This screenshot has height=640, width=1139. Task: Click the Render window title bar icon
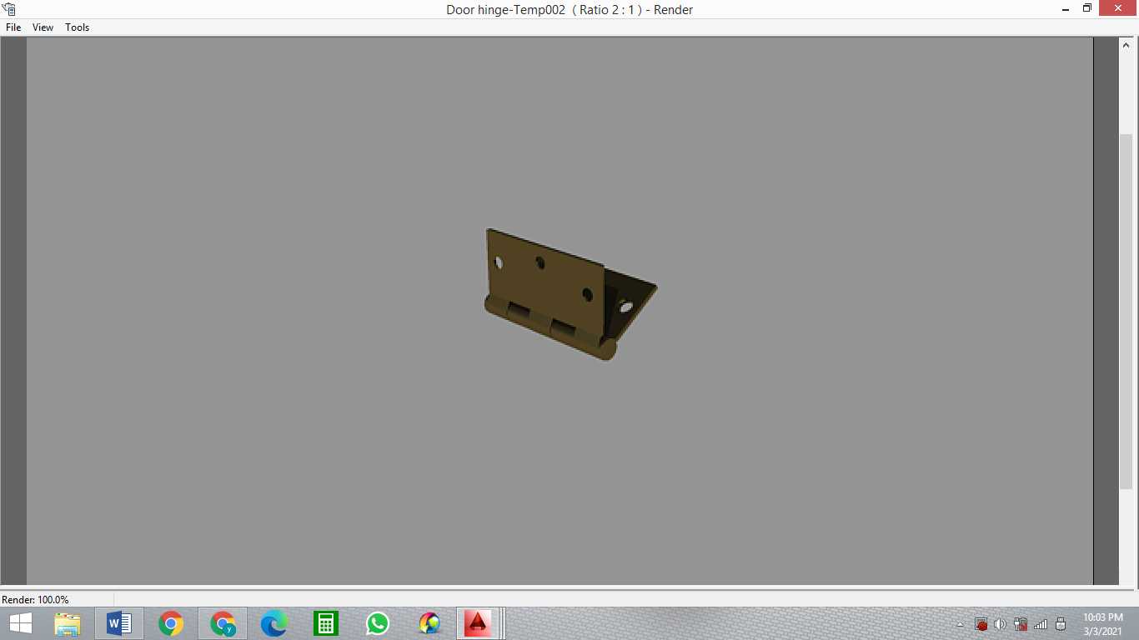click(x=9, y=9)
